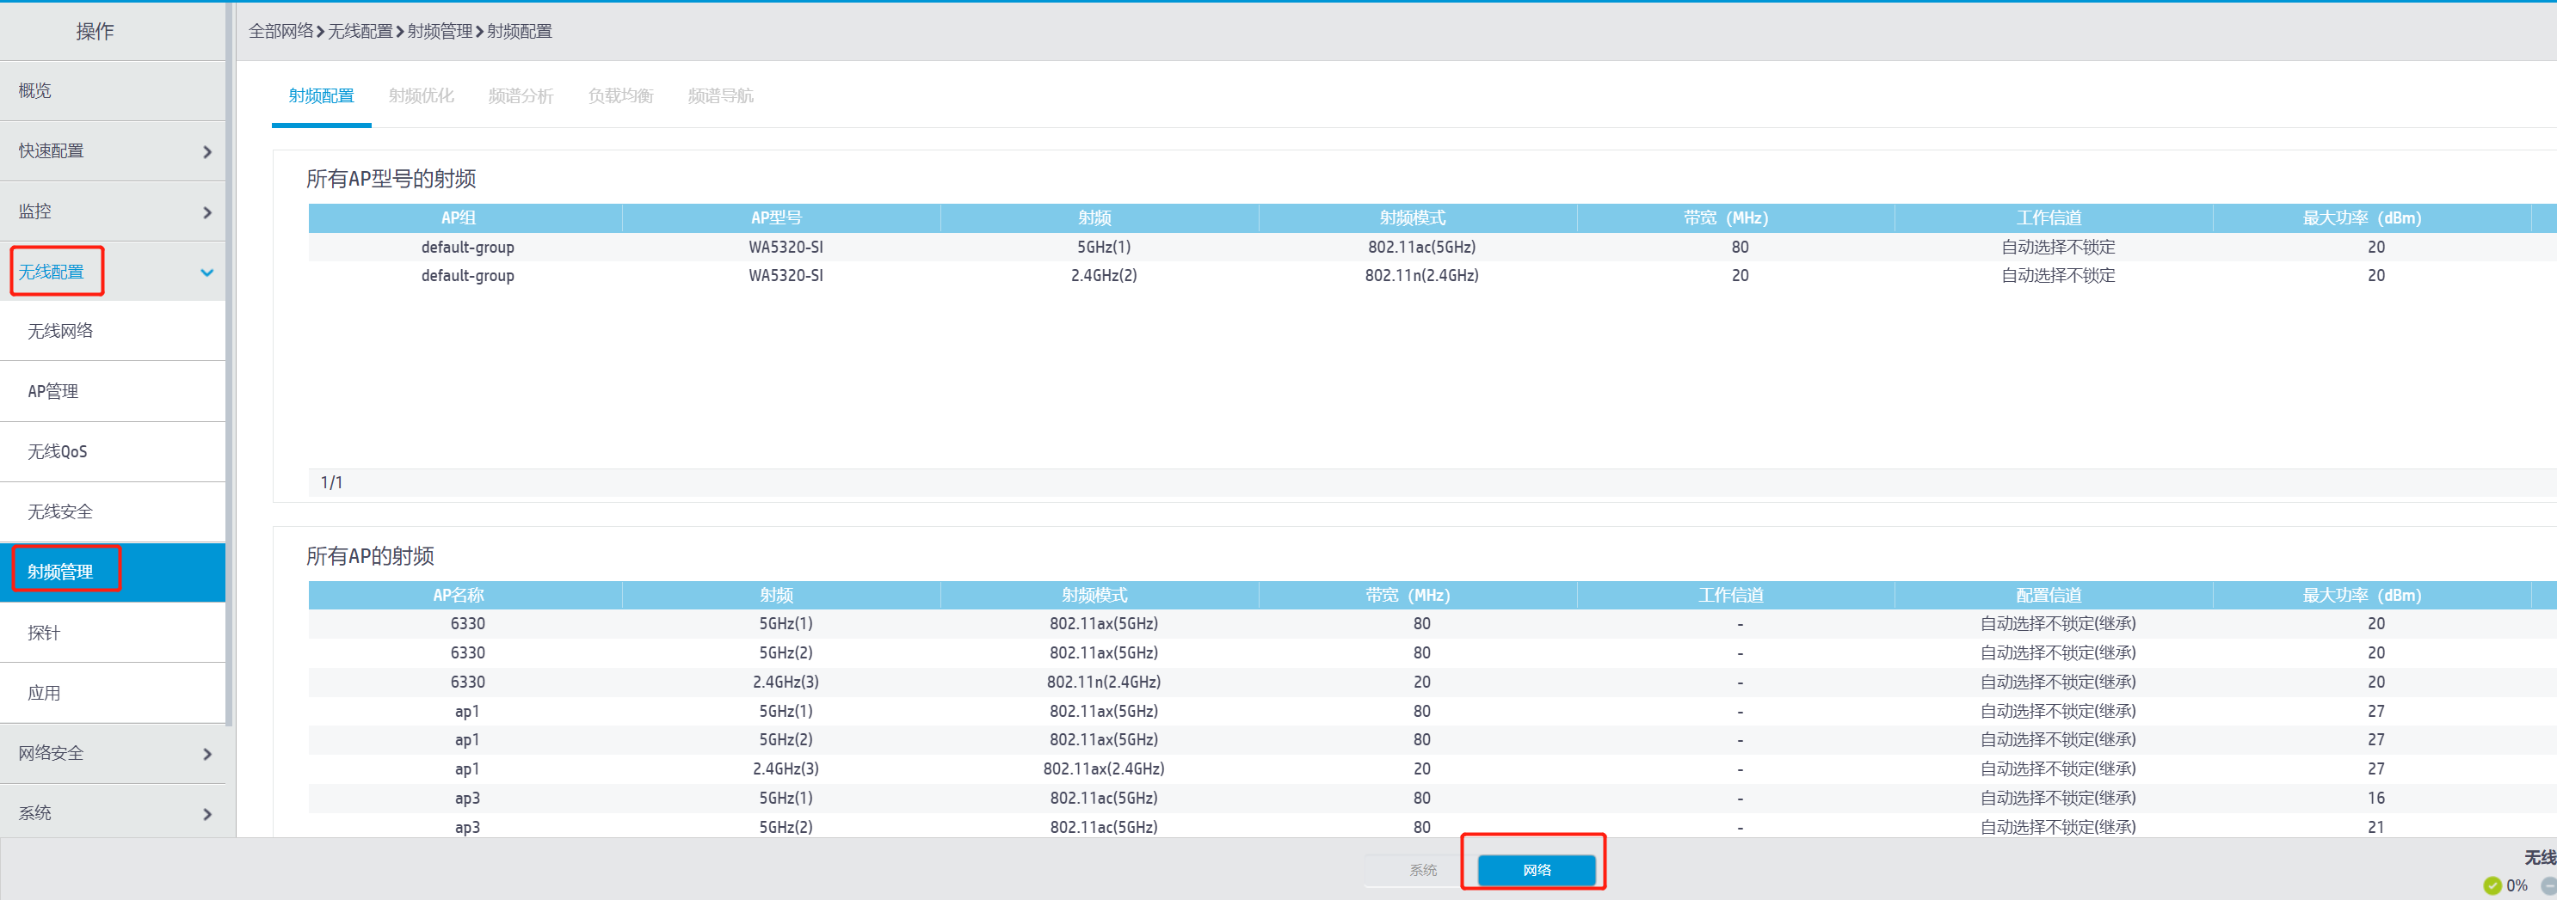
Task: Click 无线配置 in the breadcrumb path
Action: 360,32
